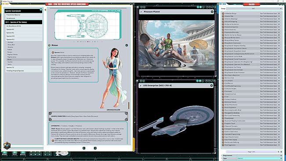
Task: Click the Enterprise blueprint image thumbnail
Action: [x=88, y=25]
